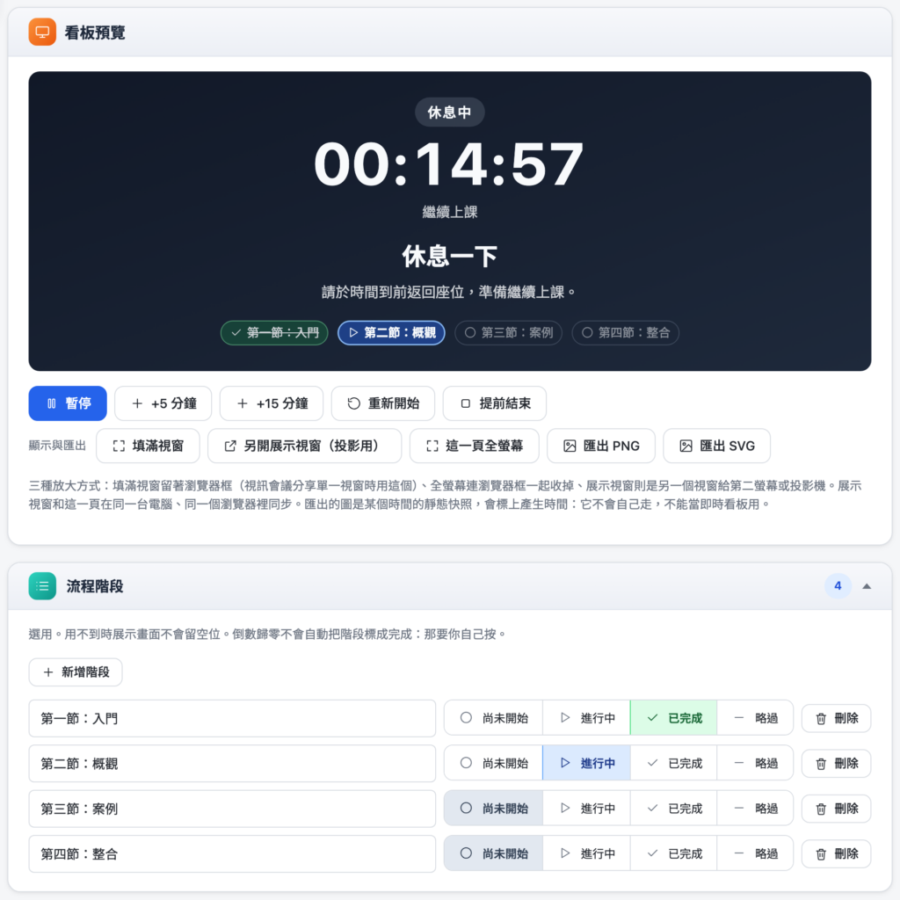Set 第二節：概觀 to 尚未開始

(x=494, y=764)
